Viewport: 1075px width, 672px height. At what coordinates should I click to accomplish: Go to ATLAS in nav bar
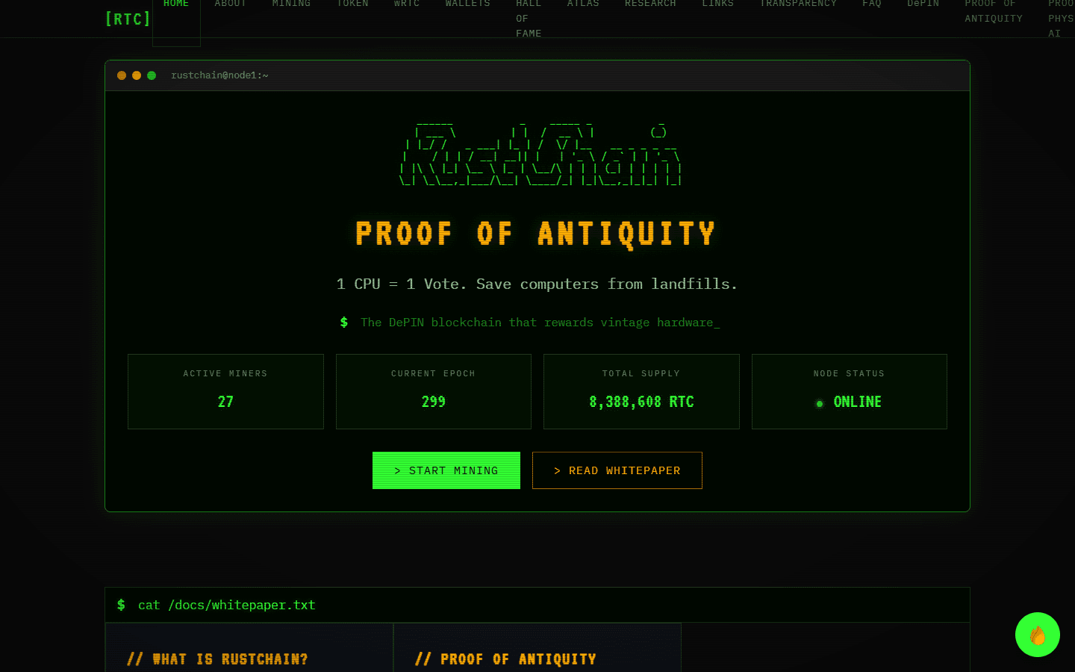click(583, 4)
